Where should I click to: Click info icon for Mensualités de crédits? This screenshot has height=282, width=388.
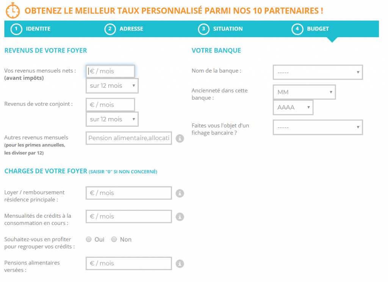pyautogui.click(x=180, y=217)
